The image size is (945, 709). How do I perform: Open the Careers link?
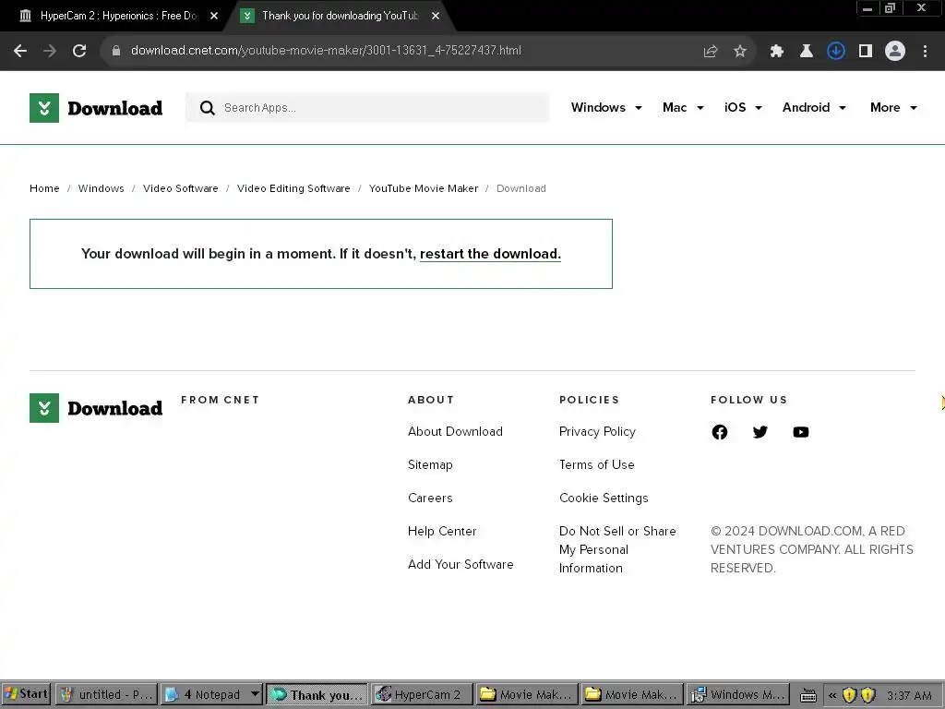pyautogui.click(x=430, y=498)
